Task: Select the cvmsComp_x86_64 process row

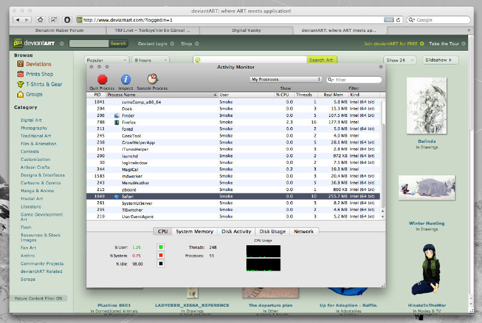Action: 233,102
